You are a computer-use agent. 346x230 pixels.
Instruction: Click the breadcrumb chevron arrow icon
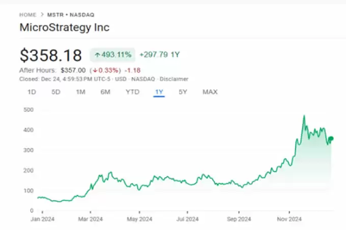click(42, 15)
